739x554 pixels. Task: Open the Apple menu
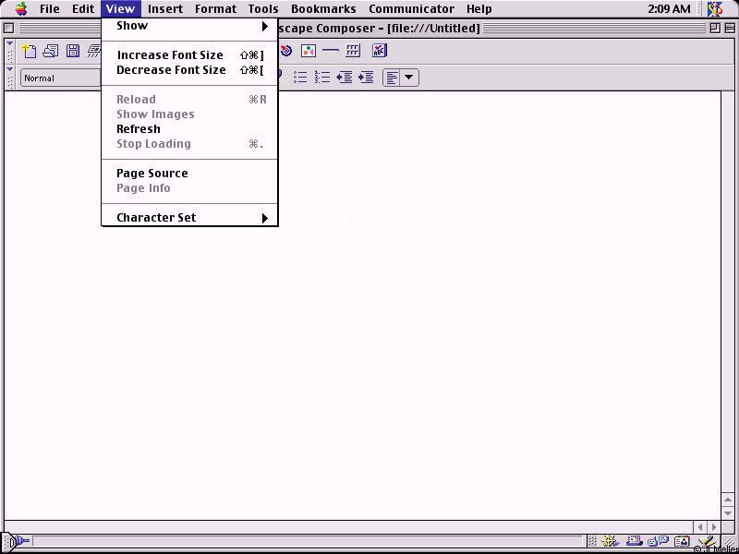tap(21, 9)
